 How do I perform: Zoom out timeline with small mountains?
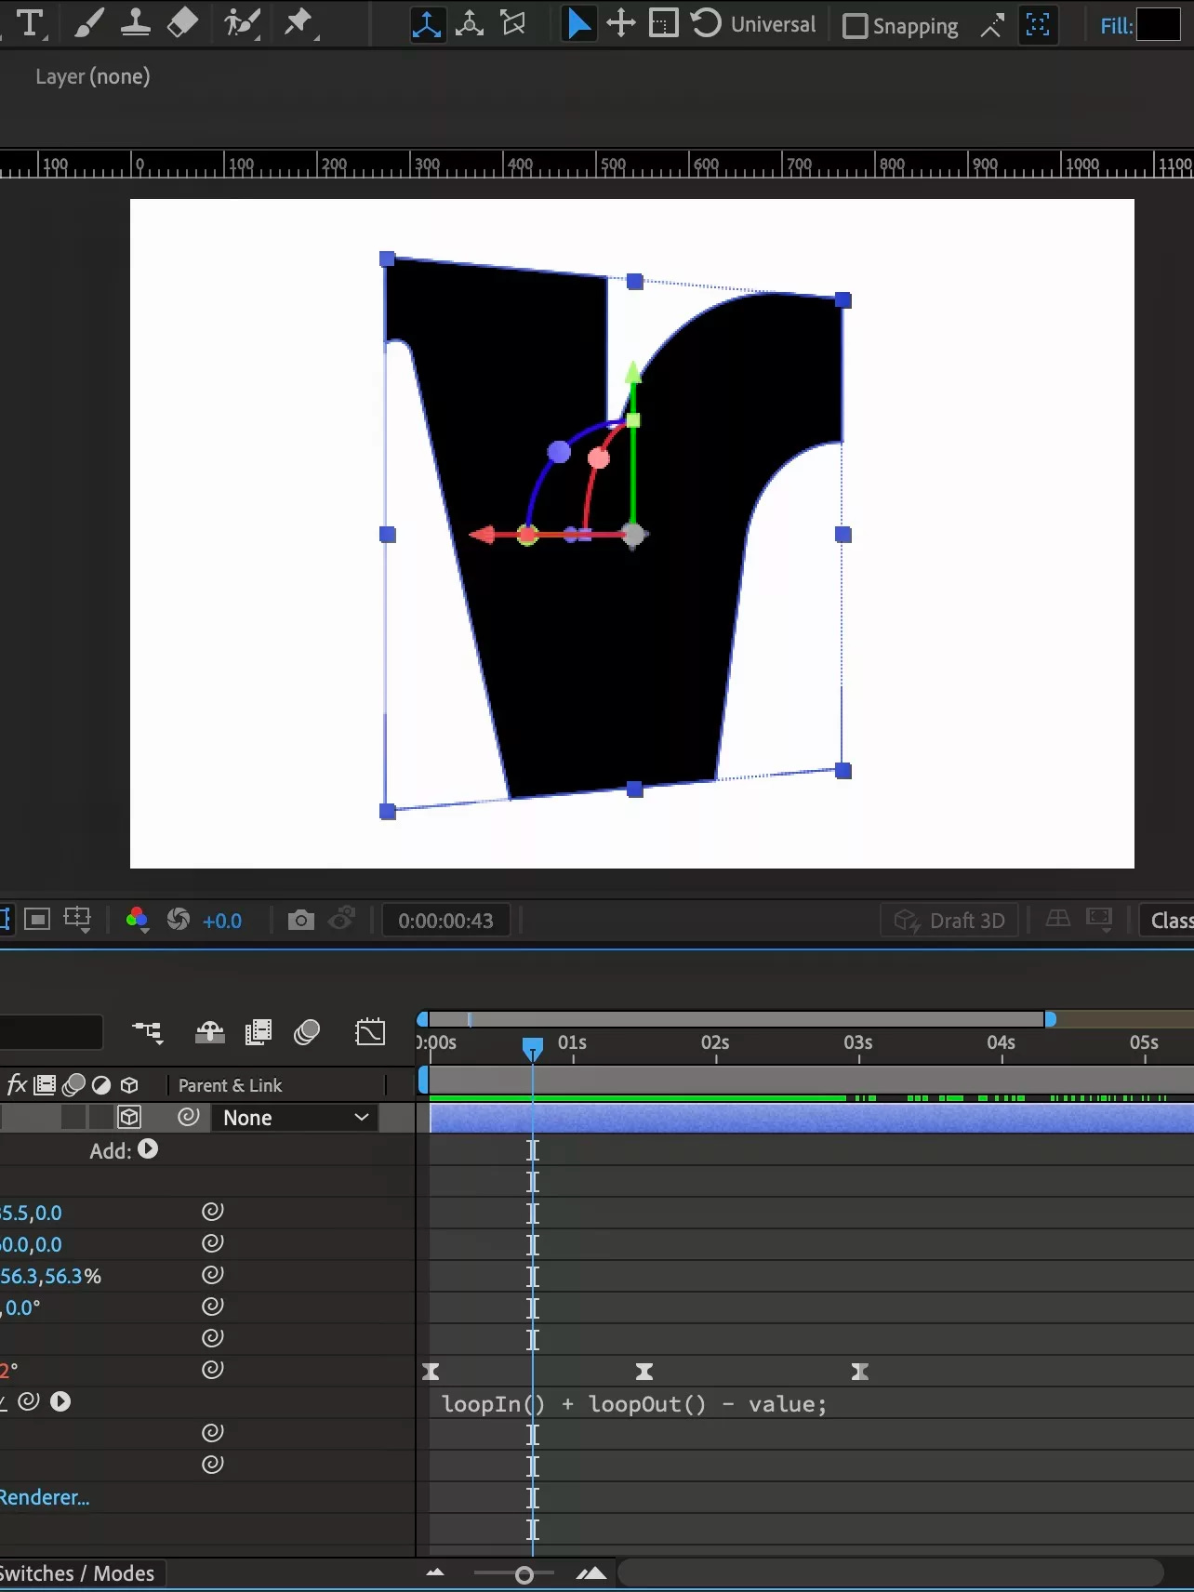point(434,1573)
